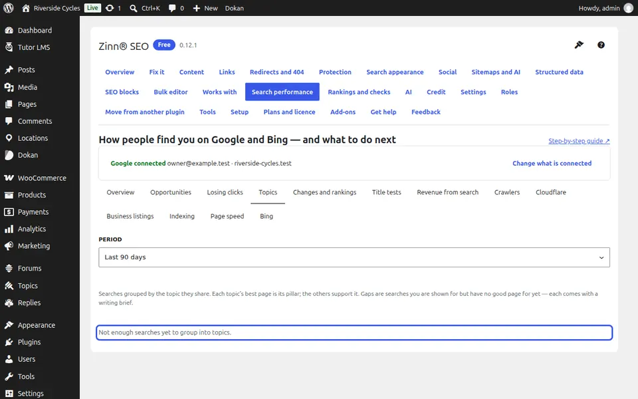Image resolution: width=638 pixels, height=399 pixels.
Task: Click the Live status badge in admin bar
Action: pos(92,8)
